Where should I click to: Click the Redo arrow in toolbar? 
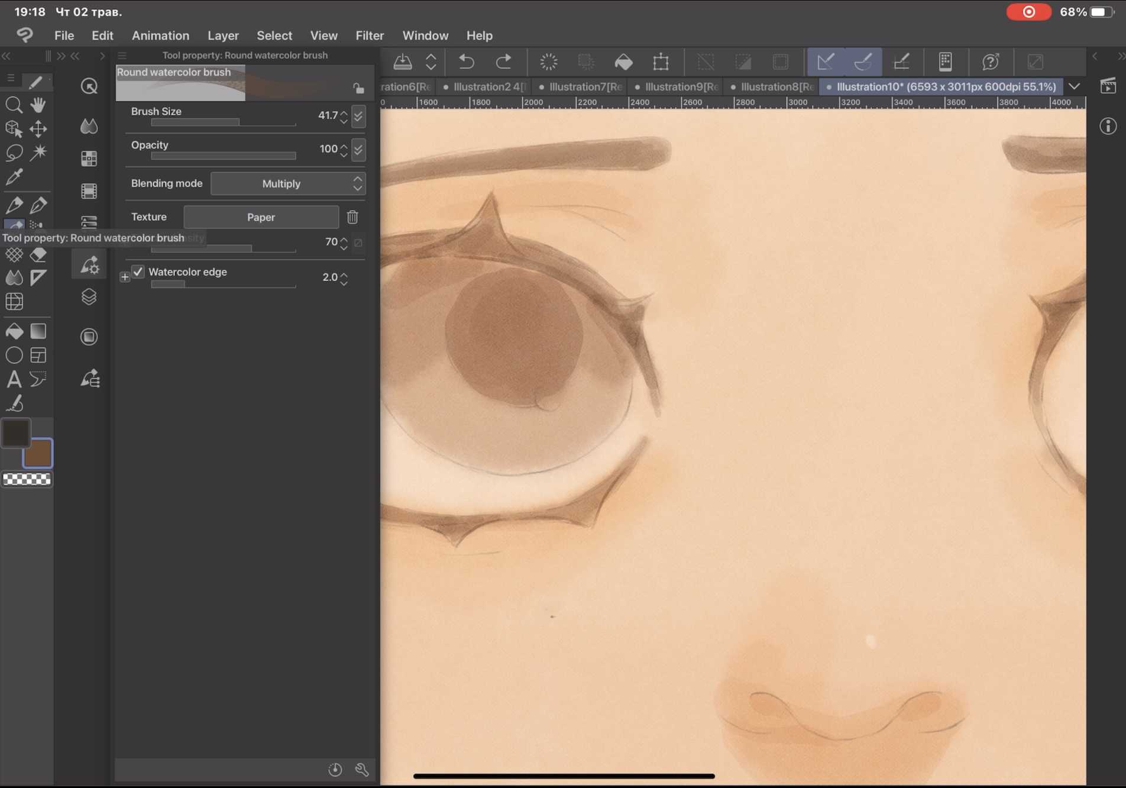pos(503,62)
